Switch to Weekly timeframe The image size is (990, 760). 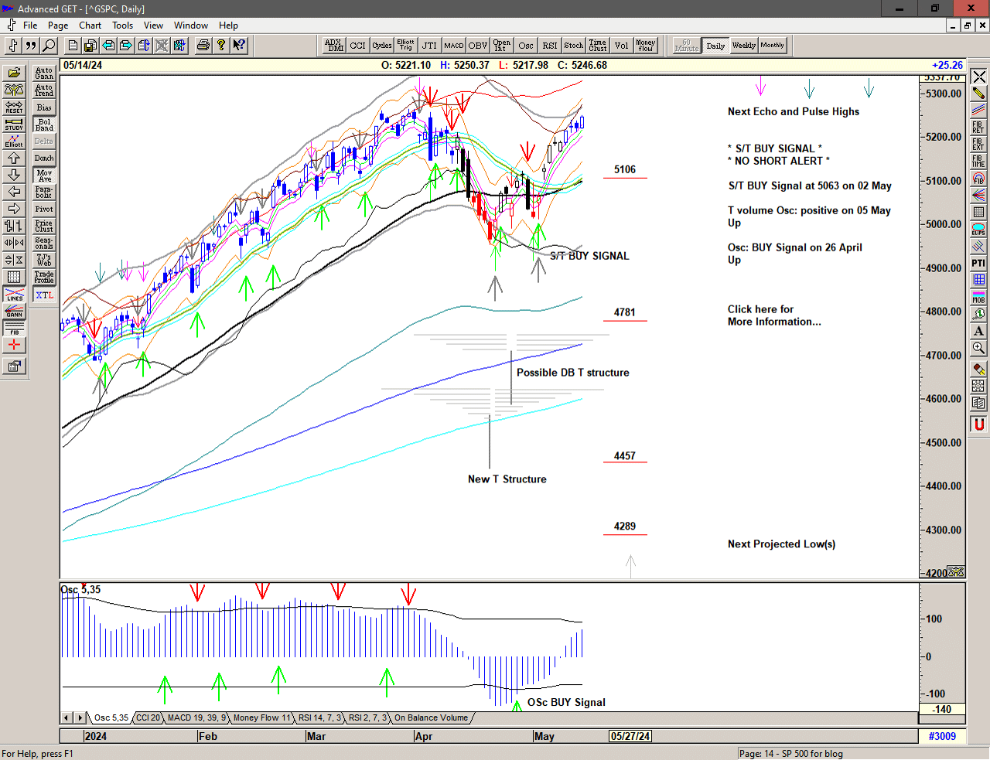point(743,46)
